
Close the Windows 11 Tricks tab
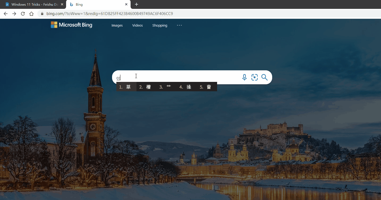pyautogui.click(x=62, y=4)
